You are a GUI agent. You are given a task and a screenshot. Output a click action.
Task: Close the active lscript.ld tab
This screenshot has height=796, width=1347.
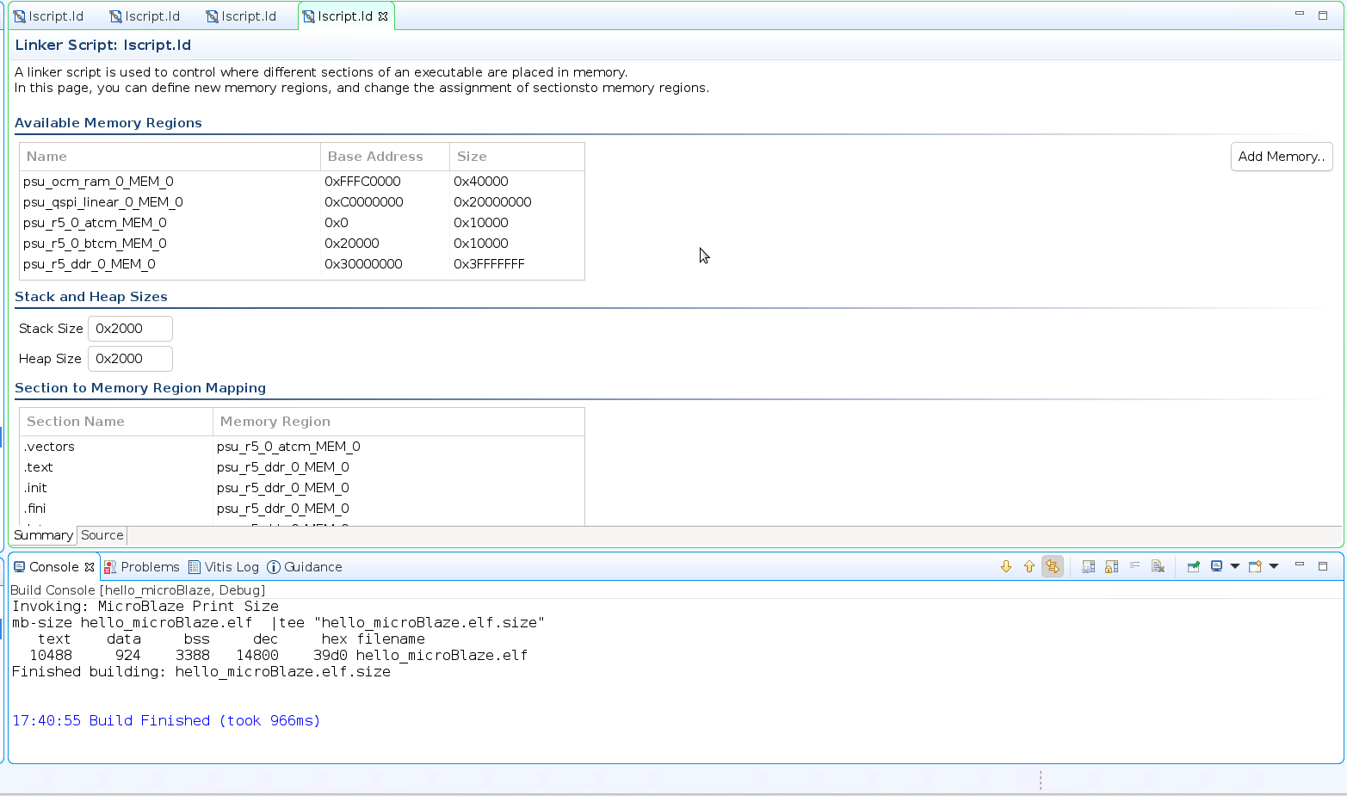point(383,16)
